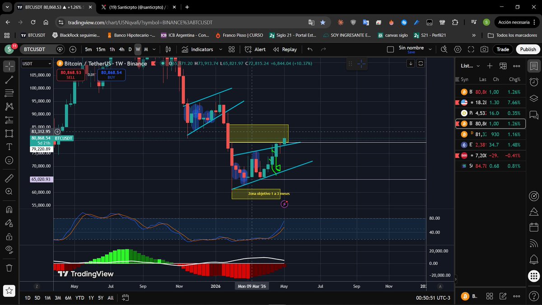
Task: Open the USDT currency dropdown
Action: pos(37,64)
